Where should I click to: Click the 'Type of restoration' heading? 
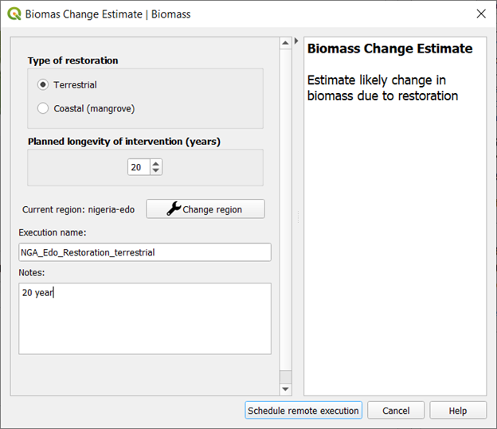coord(73,60)
